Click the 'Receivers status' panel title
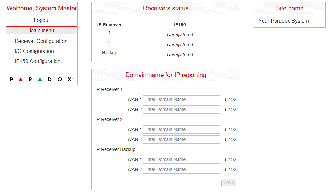 click(166, 8)
